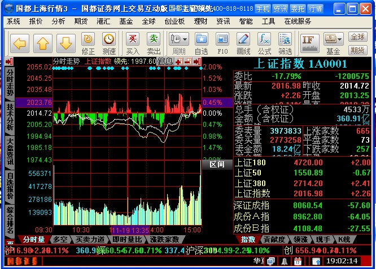Screen dimensions: 376x269
Task: Click the IF index futures icon
Action: click(309, 43)
